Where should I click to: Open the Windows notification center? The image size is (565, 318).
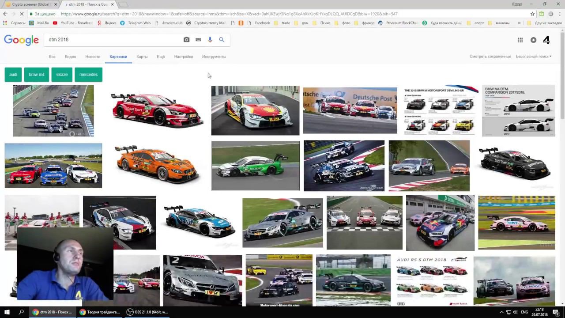[556, 312]
